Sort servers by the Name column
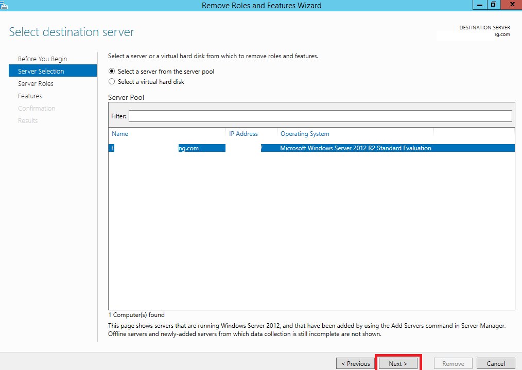 click(120, 133)
